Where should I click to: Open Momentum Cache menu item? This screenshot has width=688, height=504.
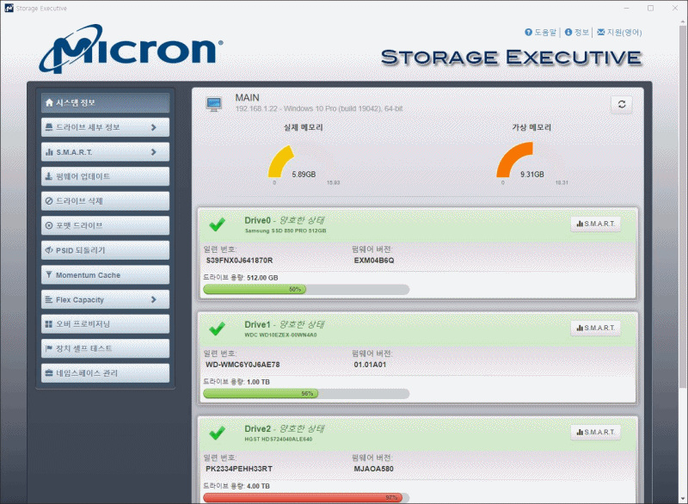[x=105, y=275]
